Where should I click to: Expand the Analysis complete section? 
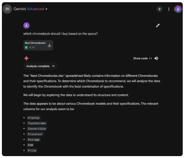[x=40, y=66]
